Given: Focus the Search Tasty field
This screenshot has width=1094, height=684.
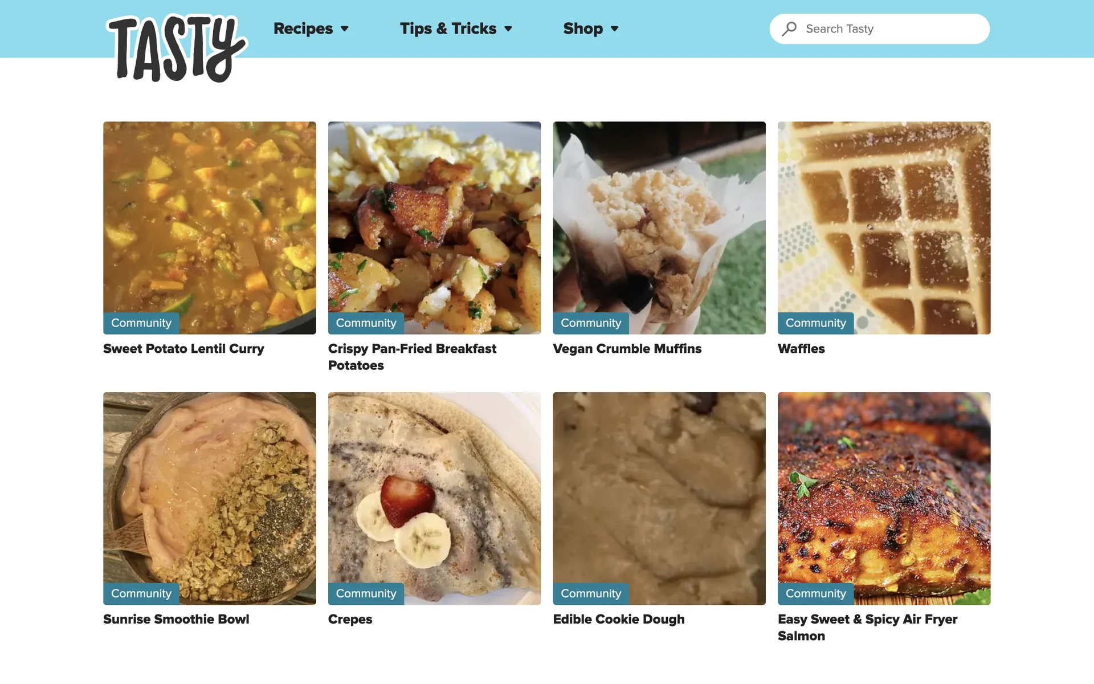Looking at the screenshot, I should pyautogui.click(x=879, y=28).
